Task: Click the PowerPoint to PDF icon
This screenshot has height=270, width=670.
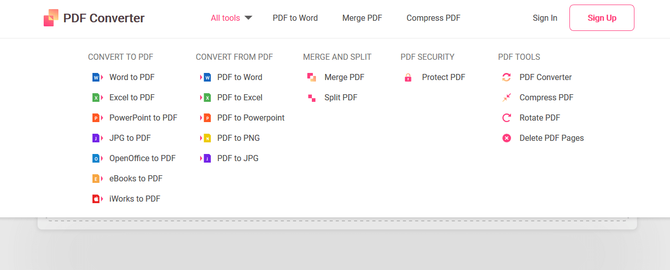Action: [x=98, y=118]
